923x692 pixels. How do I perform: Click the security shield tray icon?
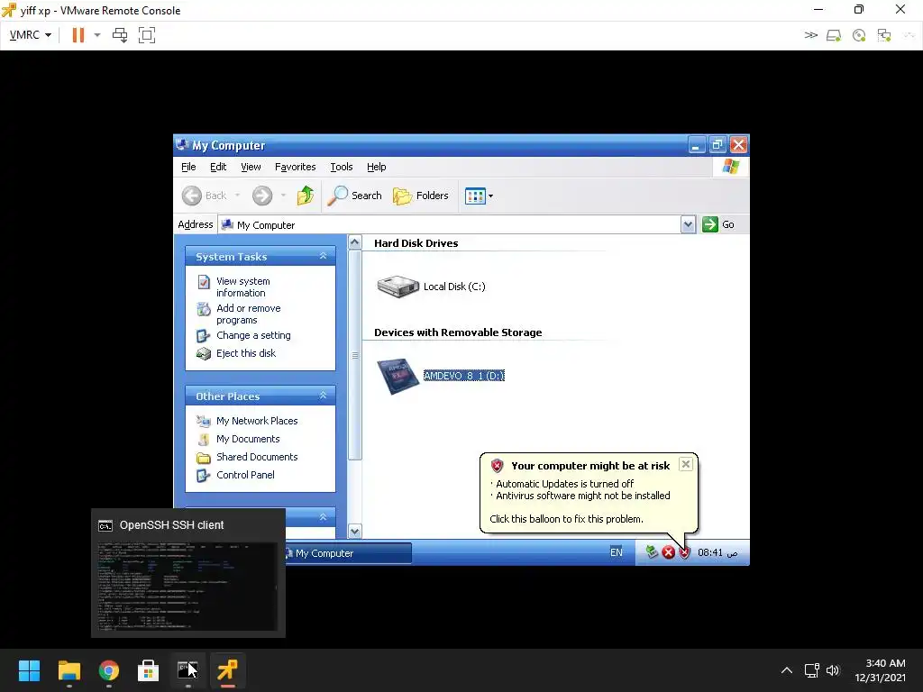(684, 552)
